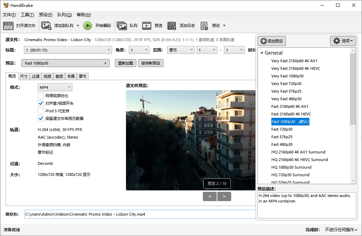Open the Activity Log (活动日志) icon
Viewport: 362px width, 236px height.
point(172,26)
